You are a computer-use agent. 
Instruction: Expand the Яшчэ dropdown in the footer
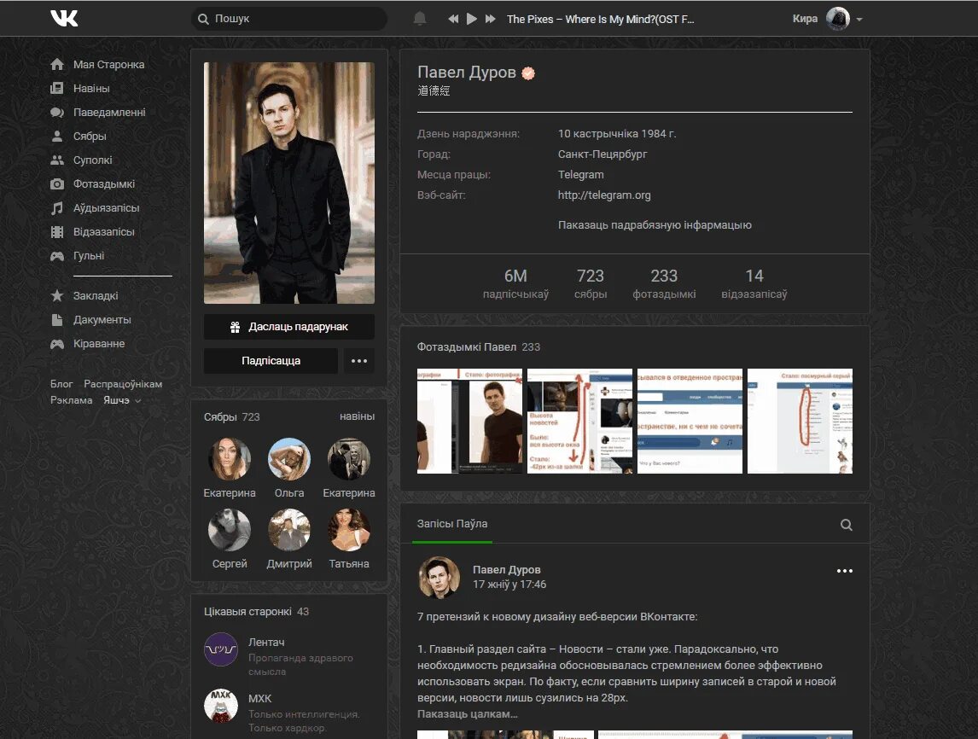pyautogui.click(x=122, y=400)
